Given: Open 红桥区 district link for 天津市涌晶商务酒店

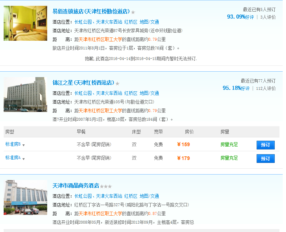Looking at the screenshot, I should click(131, 196).
